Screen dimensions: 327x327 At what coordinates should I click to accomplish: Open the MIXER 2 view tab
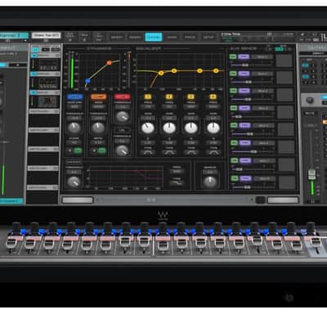pyautogui.click(x=135, y=37)
